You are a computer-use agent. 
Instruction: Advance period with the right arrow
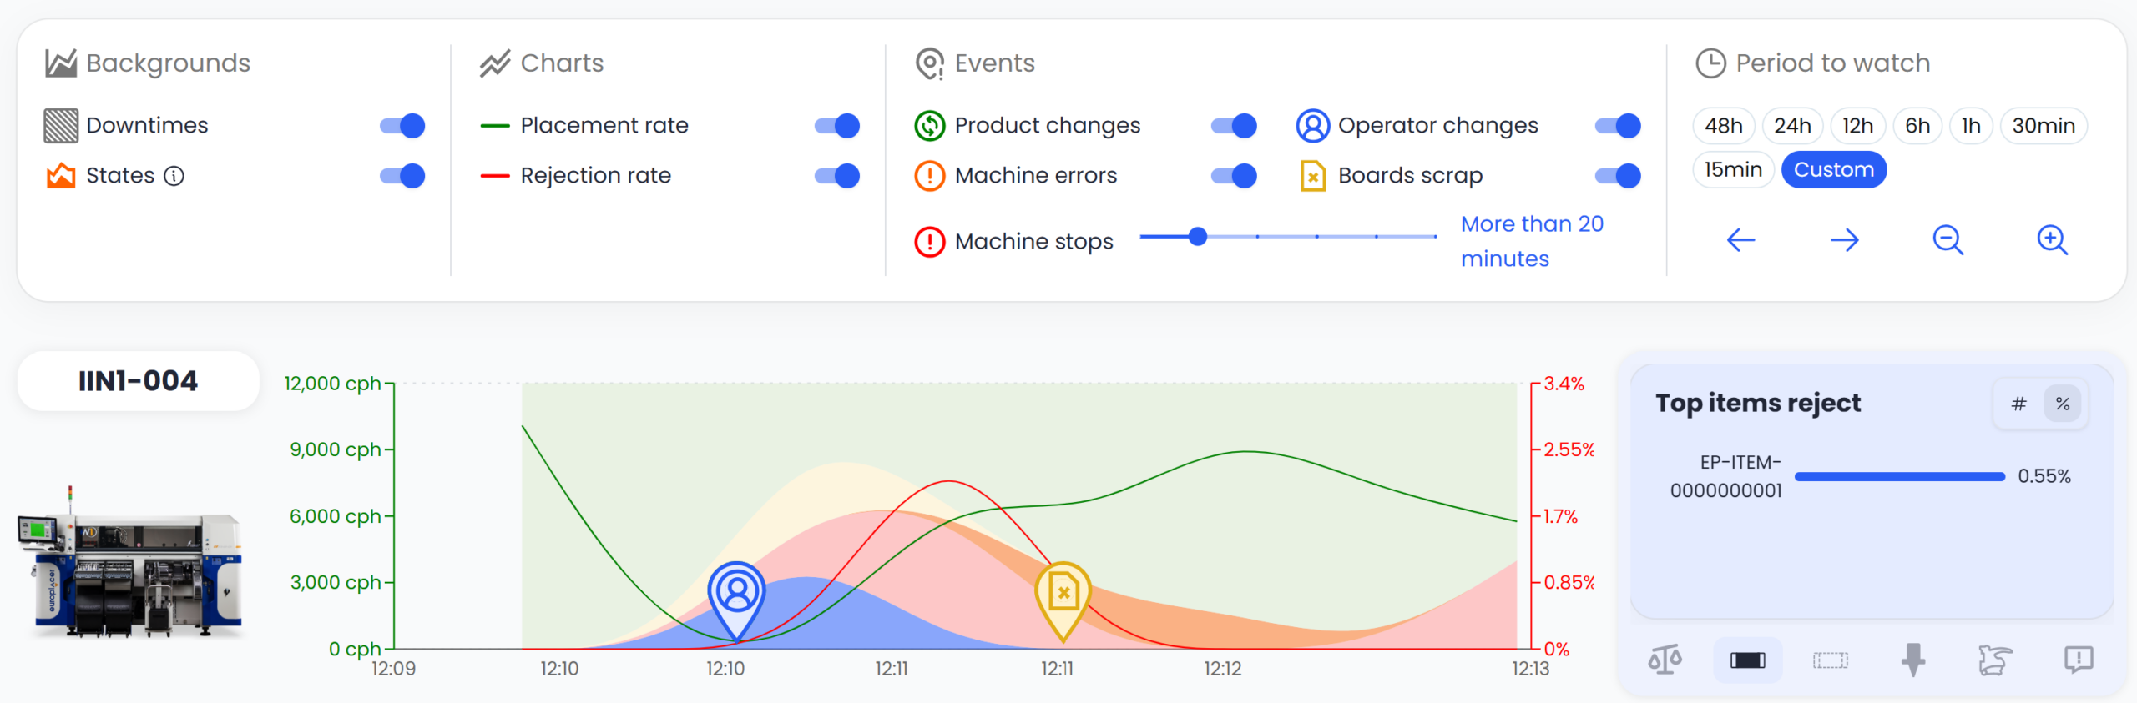[1844, 240]
